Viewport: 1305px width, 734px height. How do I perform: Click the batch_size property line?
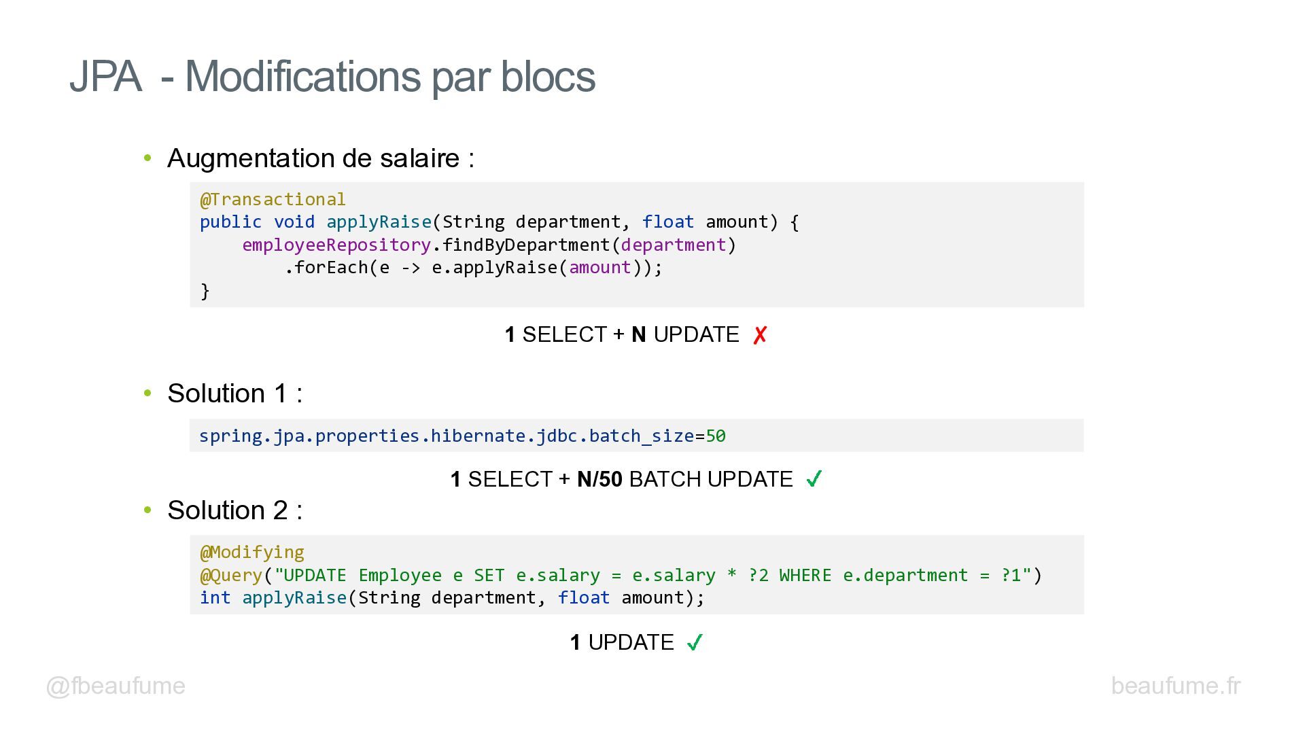[462, 436]
